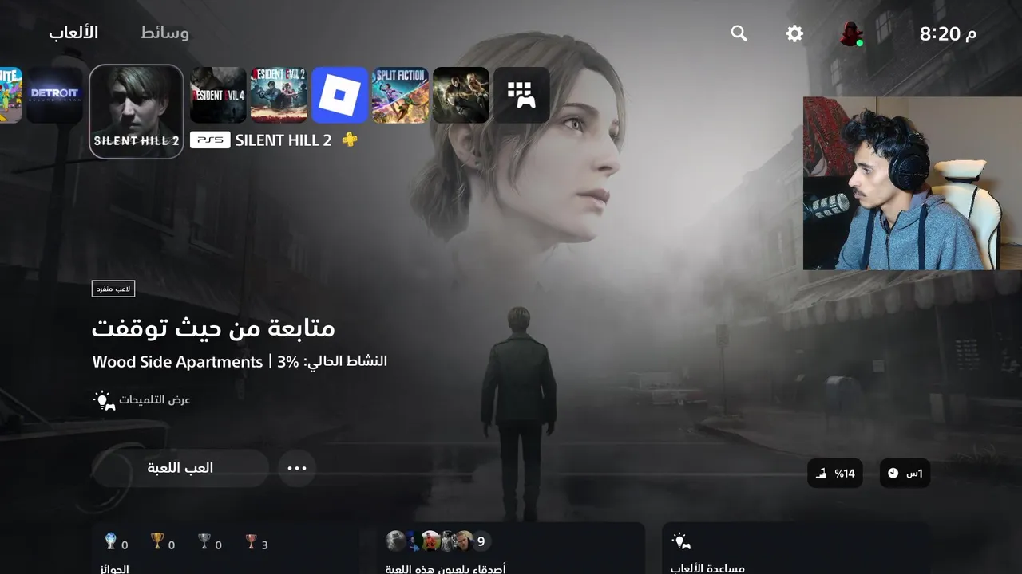1022x574 pixels.
Task: Select the Split Fiction game tile
Action: (400, 95)
